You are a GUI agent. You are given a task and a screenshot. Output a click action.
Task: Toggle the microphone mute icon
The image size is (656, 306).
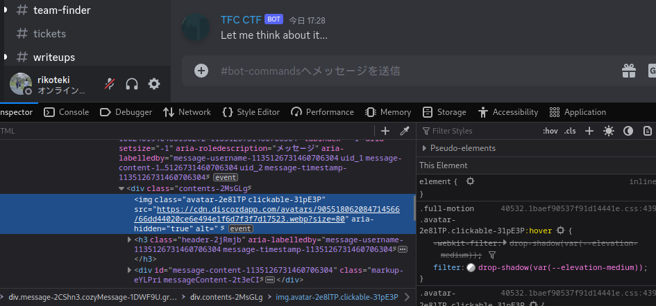click(x=110, y=84)
